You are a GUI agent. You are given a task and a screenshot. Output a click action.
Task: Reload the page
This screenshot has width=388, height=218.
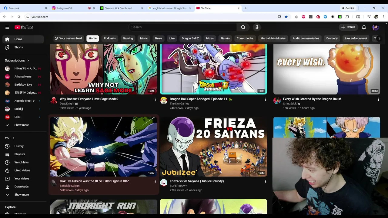[19, 17]
